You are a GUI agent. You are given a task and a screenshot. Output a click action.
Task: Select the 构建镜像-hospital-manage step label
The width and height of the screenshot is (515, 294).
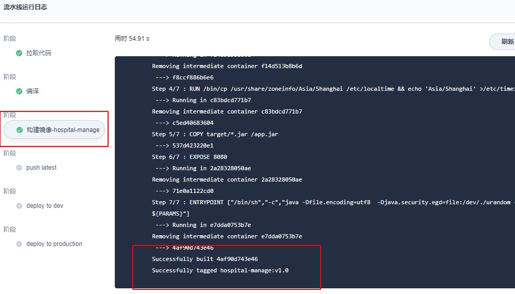tap(63, 130)
